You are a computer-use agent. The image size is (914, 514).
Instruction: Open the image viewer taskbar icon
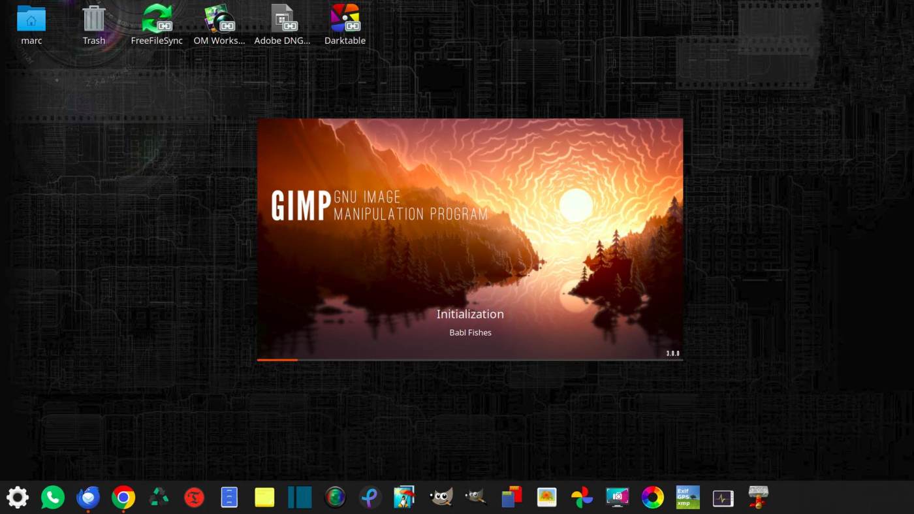point(546,498)
